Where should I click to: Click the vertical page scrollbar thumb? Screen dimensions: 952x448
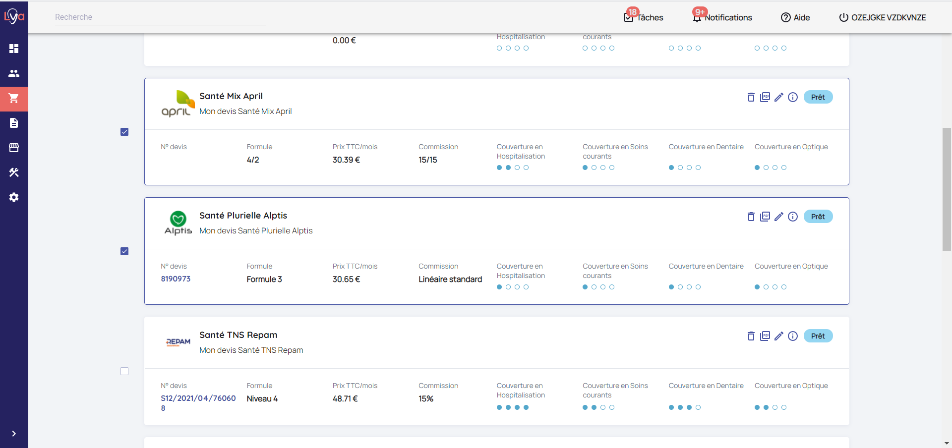947,189
